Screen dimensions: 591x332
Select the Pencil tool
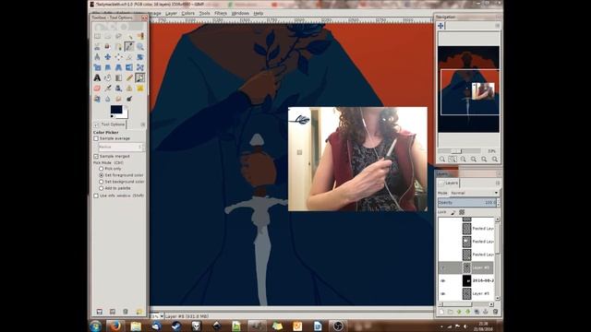coord(129,77)
